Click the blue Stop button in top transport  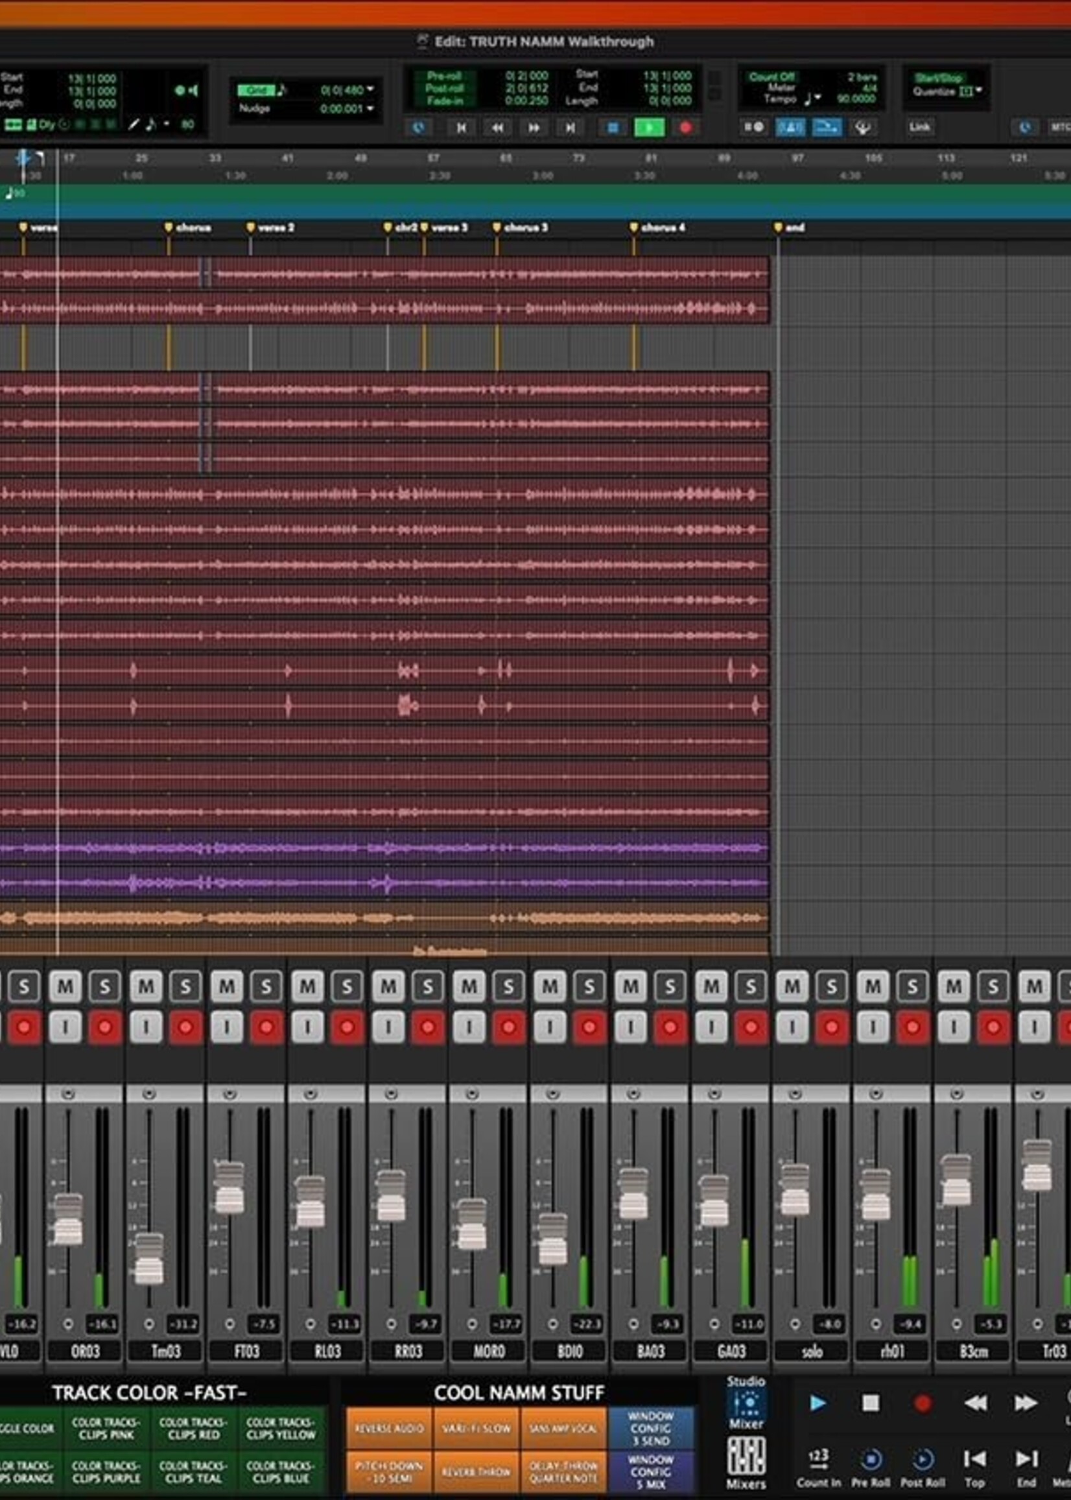(x=613, y=128)
